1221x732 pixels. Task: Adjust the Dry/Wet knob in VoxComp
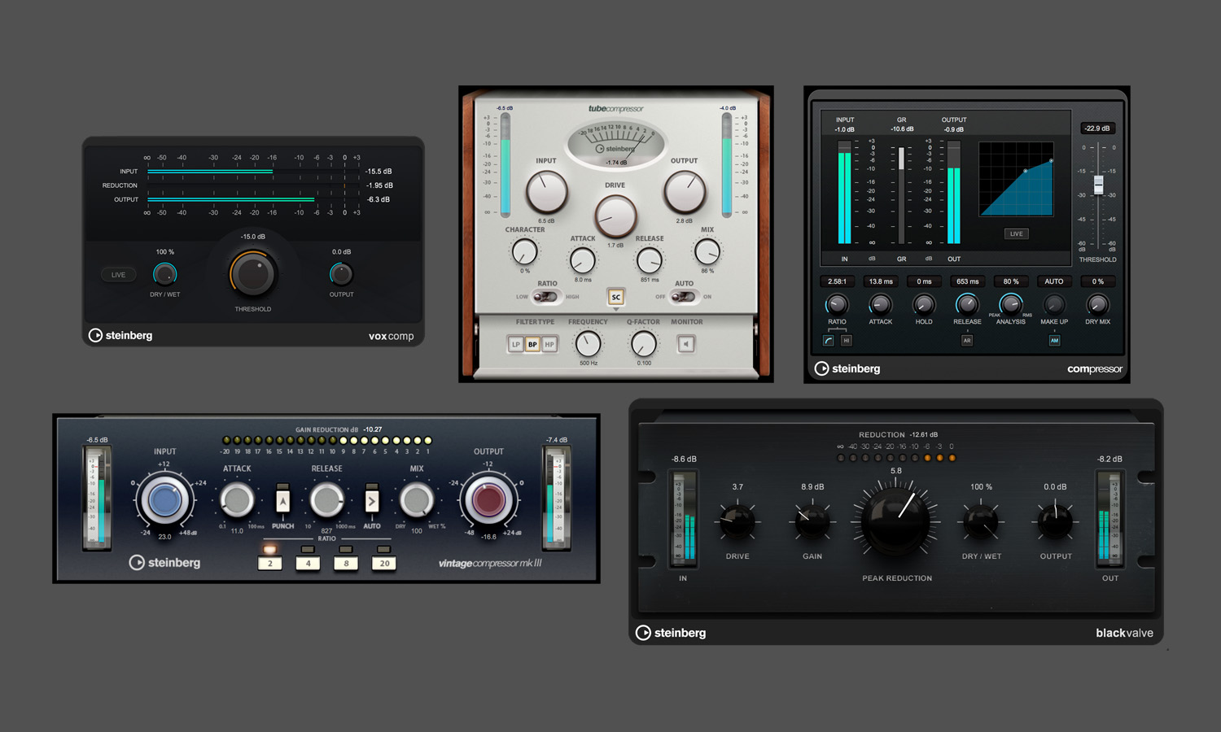click(x=165, y=274)
